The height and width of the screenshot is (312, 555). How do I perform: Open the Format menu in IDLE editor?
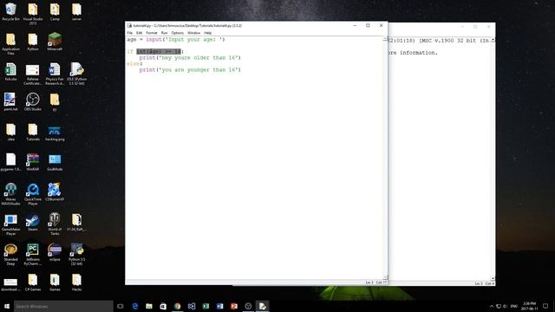(152, 33)
